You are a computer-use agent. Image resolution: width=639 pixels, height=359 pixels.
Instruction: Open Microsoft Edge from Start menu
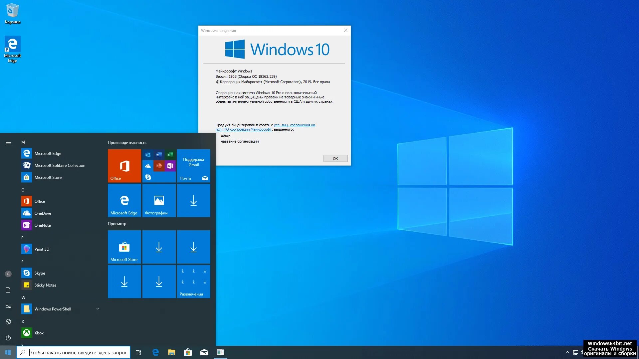[x=47, y=153]
